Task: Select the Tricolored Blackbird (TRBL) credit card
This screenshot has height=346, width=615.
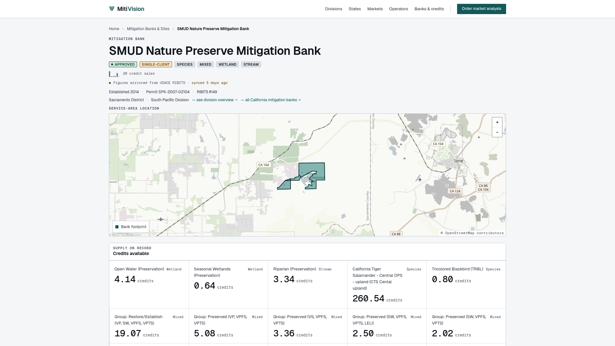Action: pyautogui.click(x=466, y=284)
